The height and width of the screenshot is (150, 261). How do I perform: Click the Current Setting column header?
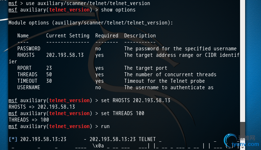(x=68, y=36)
